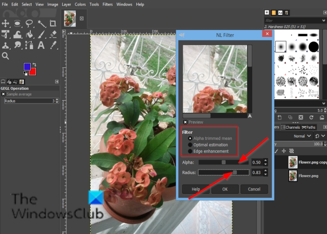Select the Unified Transform tool
Viewport: 327px width, 234px height.
[x=6, y=34]
